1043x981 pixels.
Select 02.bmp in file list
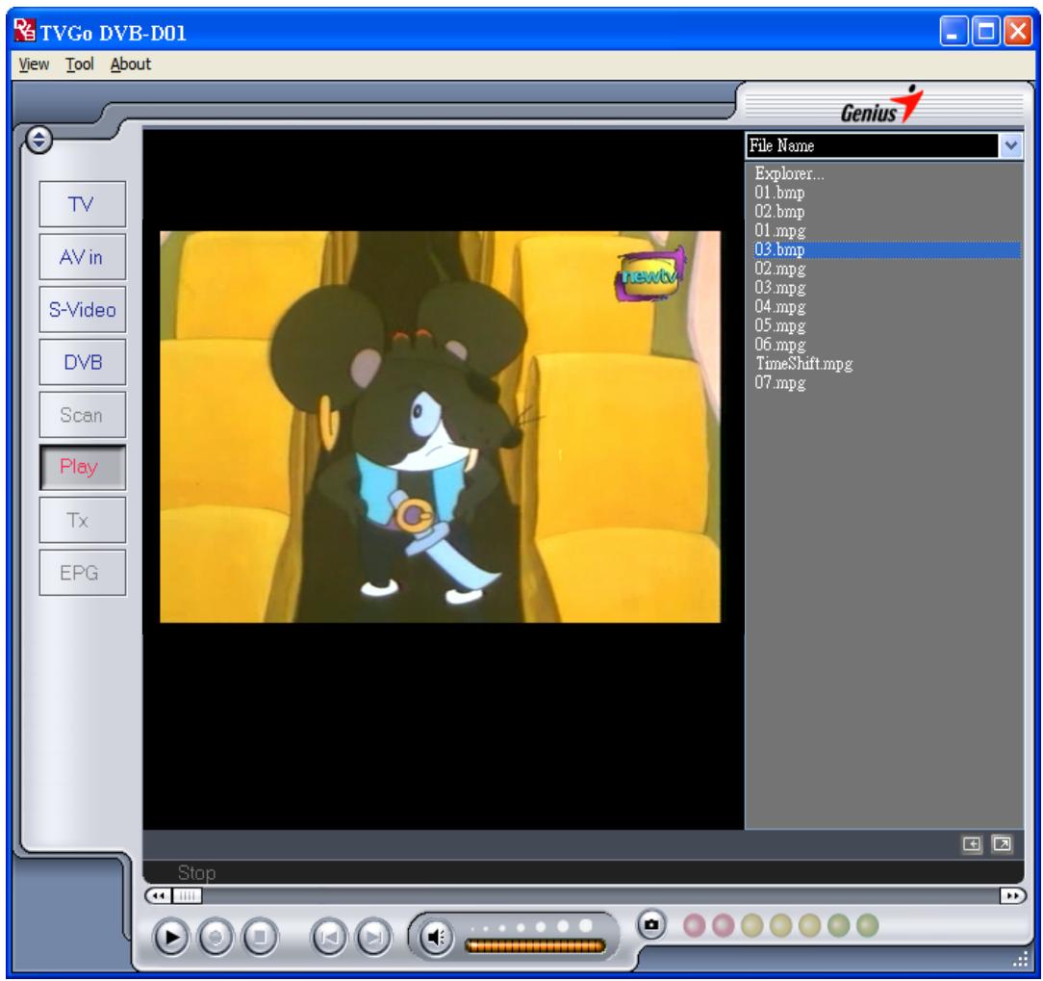point(779,212)
